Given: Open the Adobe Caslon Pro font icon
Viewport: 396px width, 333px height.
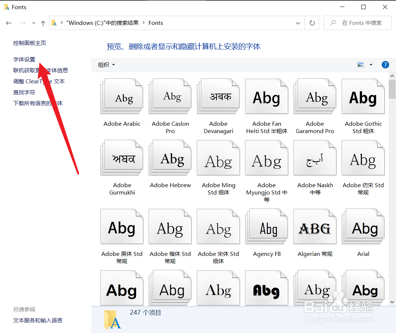Looking at the screenshot, I should click(x=170, y=96).
